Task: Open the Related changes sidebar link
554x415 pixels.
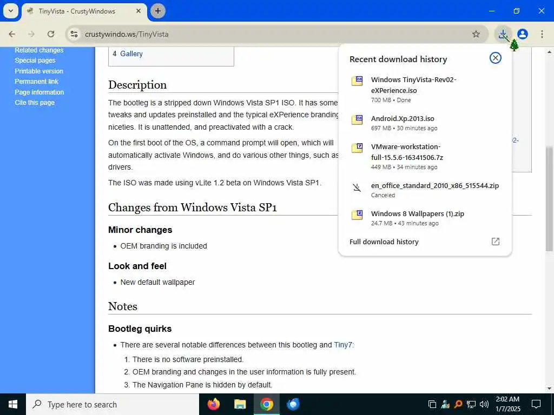Action: 39,50
